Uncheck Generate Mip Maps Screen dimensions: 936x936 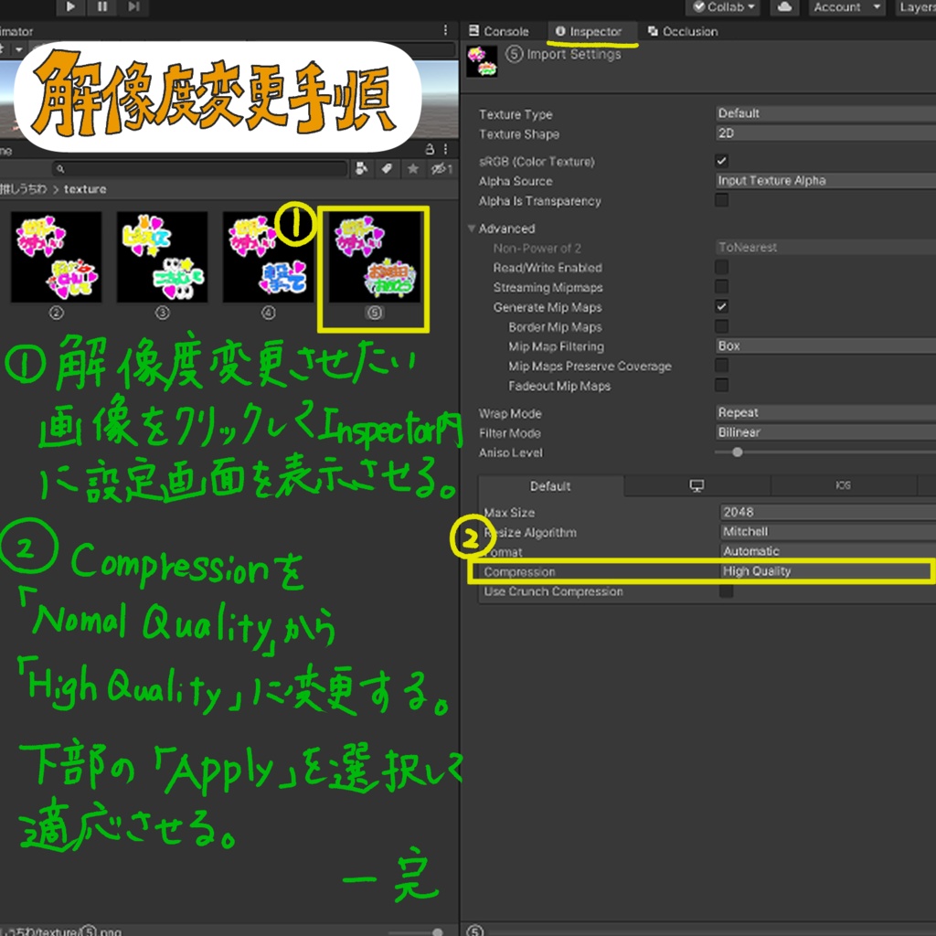(720, 307)
